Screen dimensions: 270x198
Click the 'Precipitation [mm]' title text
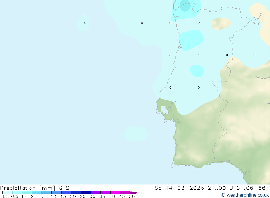(x=28, y=188)
